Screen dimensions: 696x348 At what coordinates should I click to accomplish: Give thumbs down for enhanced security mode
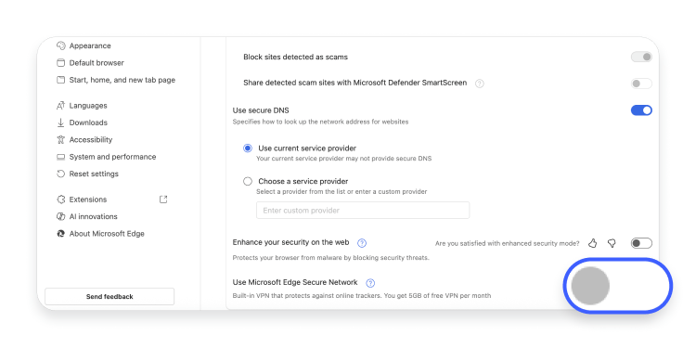click(612, 243)
